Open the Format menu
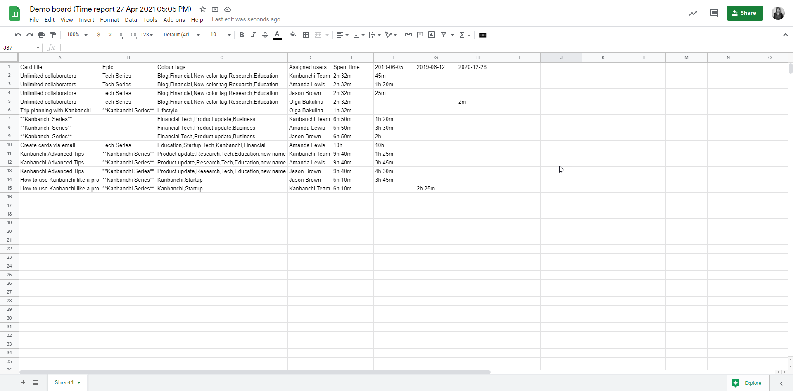The width and height of the screenshot is (793, 391). coord(109,20)
